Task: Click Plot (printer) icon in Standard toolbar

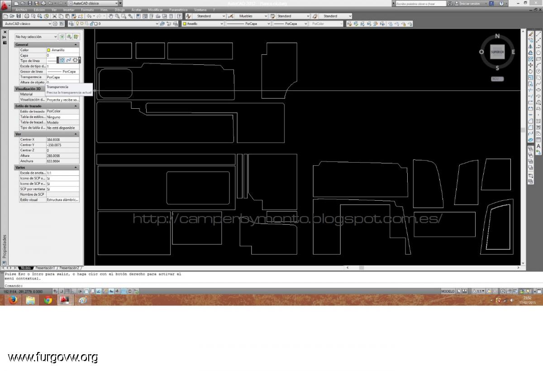Action: pyautogui.click(x=27, y=16)
